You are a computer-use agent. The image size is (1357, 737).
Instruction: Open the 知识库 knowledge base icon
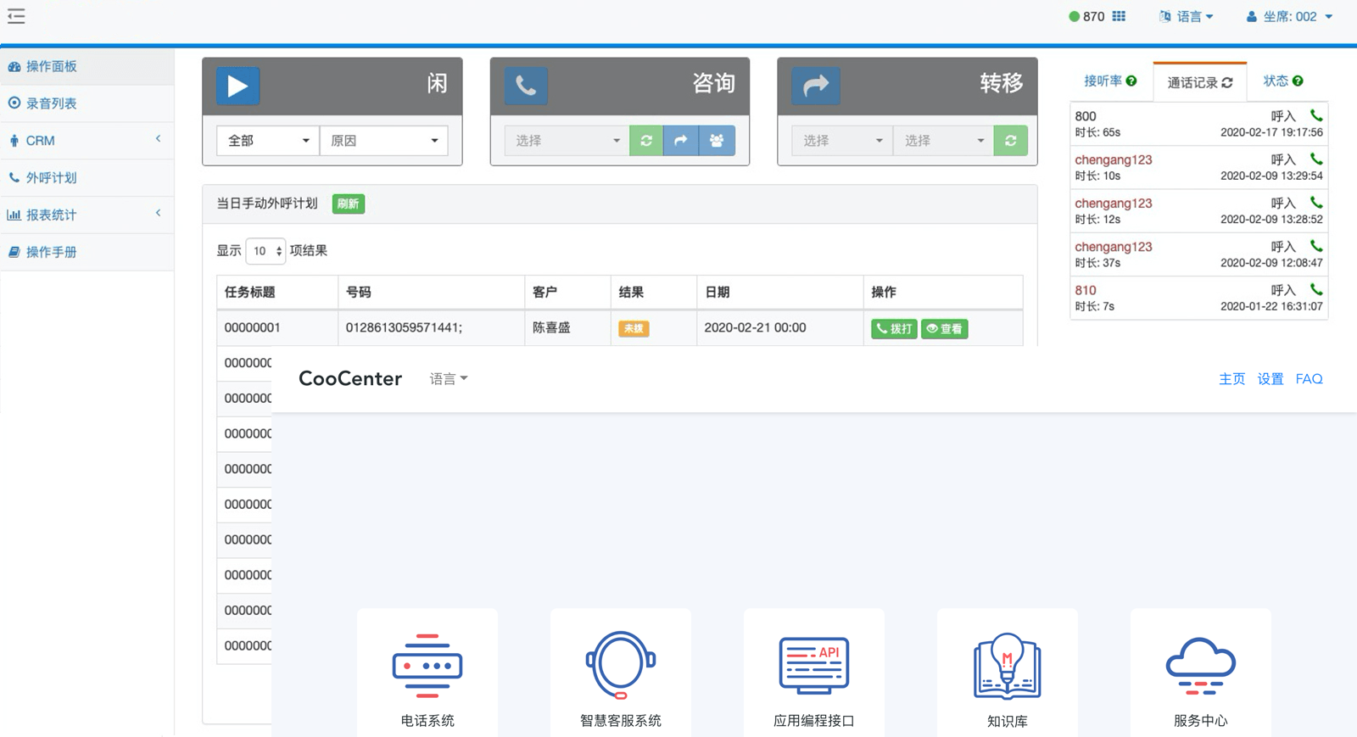(x=1007, y=665)
